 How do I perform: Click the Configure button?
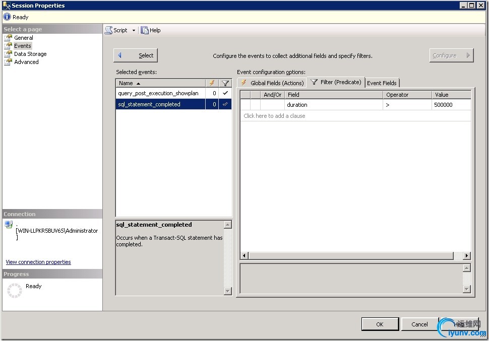click(451, 55)
